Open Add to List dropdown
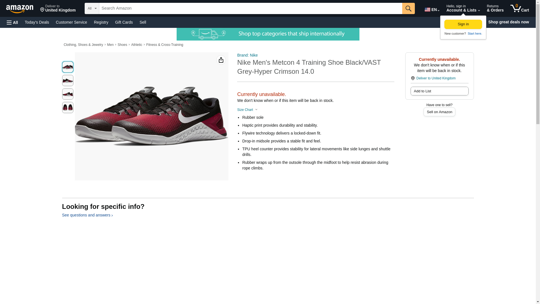The width and height of the screenshot is (540, 304). tap(439, 91)
